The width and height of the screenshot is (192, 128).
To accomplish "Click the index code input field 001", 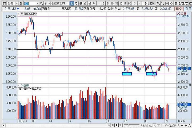I will point(30,3).
